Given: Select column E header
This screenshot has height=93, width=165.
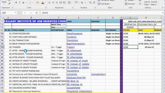Looking at the screenshot, I should (x=78, y=18).
